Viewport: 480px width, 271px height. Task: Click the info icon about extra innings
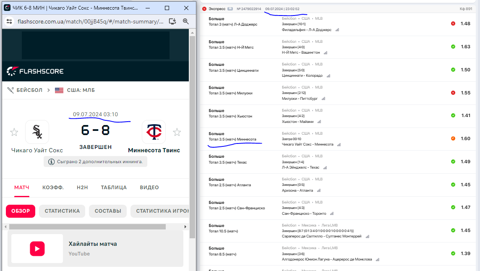[x=52, y=162]
